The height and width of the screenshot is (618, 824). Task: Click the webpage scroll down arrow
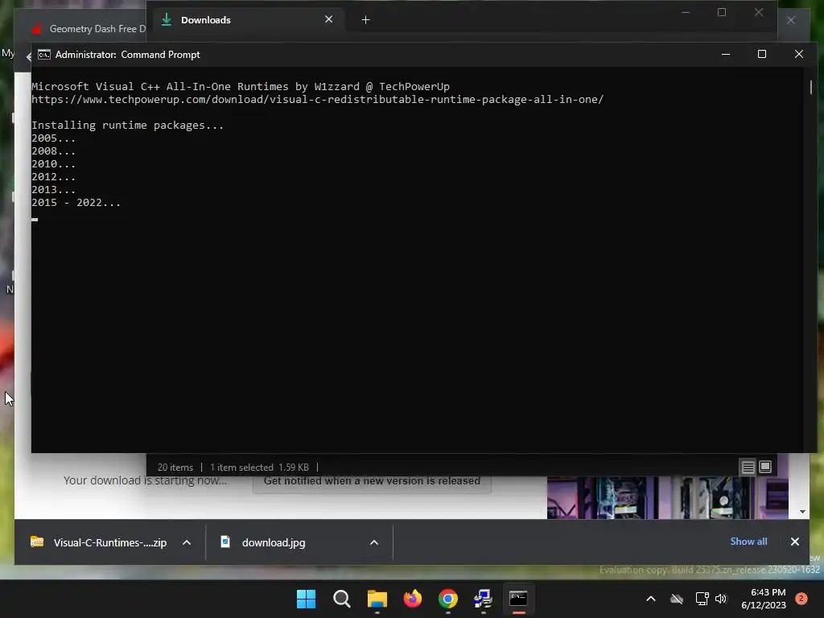click(x=802, y=511)
